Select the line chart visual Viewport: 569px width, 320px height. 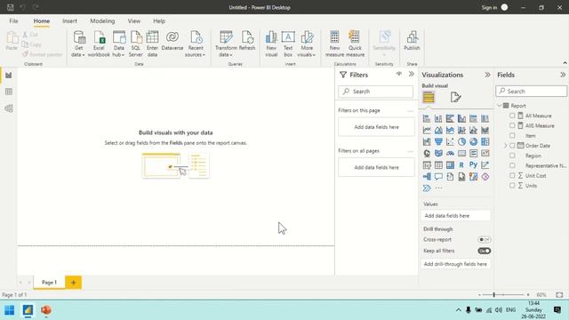click(x=427, y=130)
